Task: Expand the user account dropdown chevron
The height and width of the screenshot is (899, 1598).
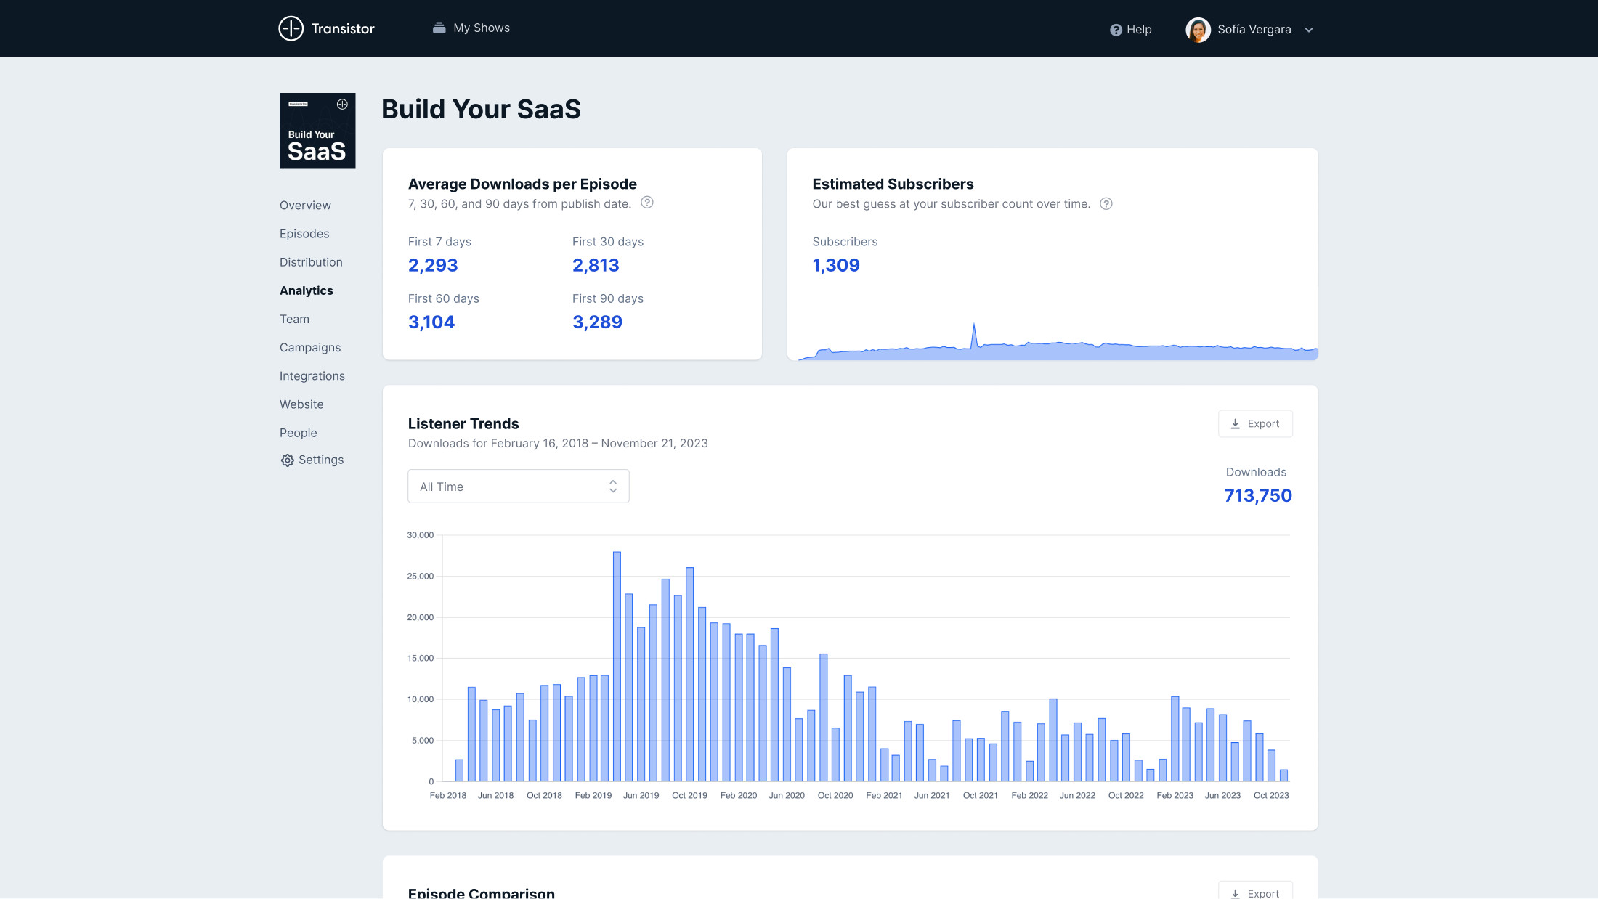Action: point(1309,30)
